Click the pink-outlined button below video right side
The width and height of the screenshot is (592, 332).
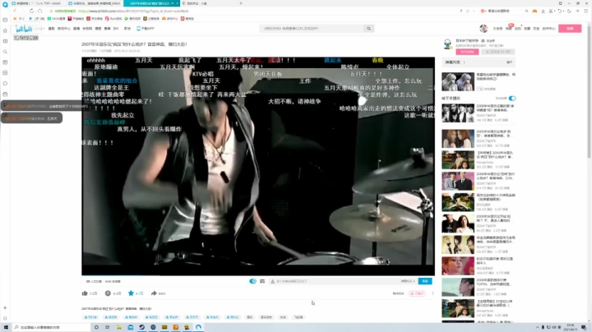[x=417, y=293]
